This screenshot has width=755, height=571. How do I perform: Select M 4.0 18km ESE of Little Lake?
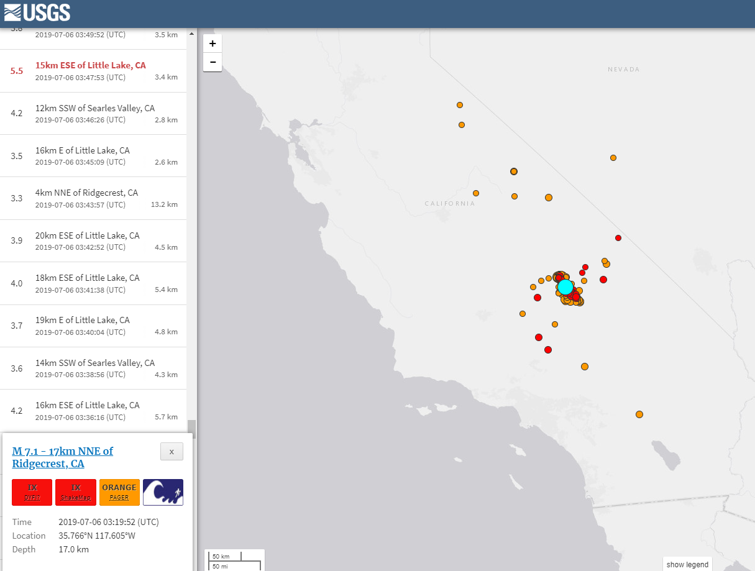[93, 283]
